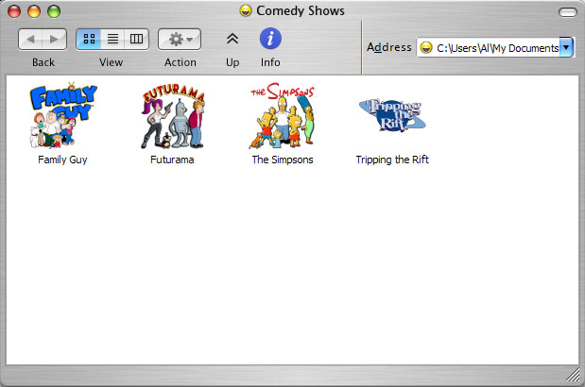Click the "Futurama" file name

(172, 160)
